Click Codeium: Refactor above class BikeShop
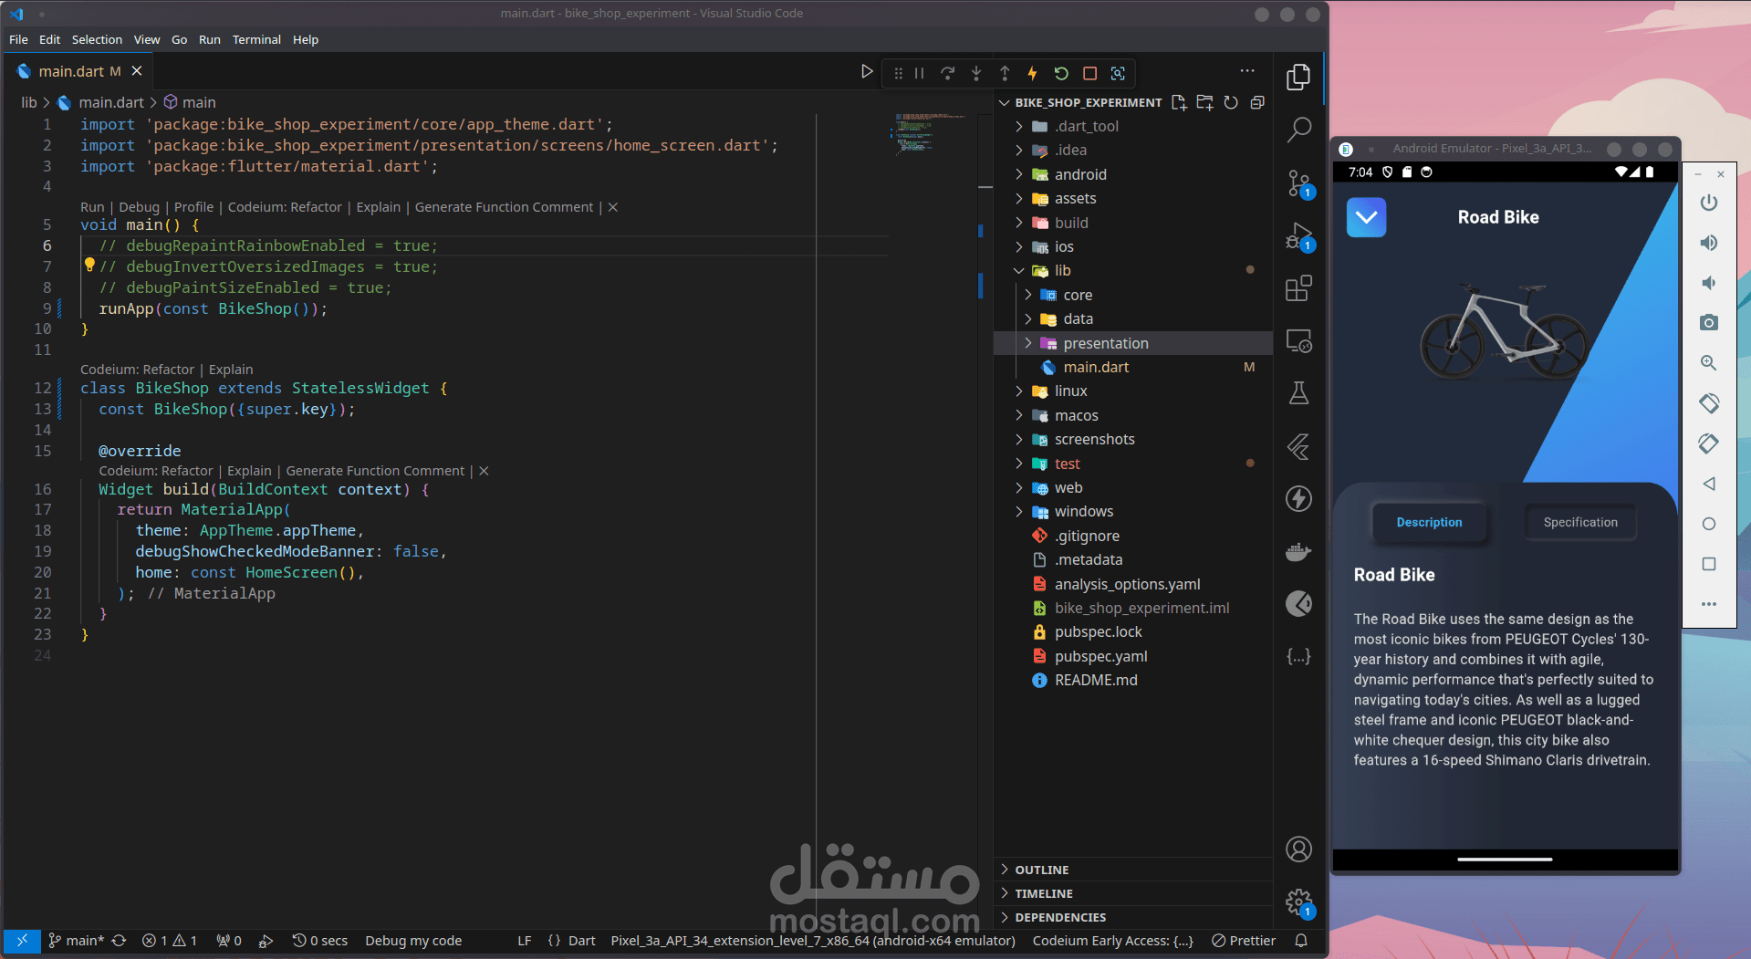Viewport: 1751px width, 959px height. click(137, 370)
